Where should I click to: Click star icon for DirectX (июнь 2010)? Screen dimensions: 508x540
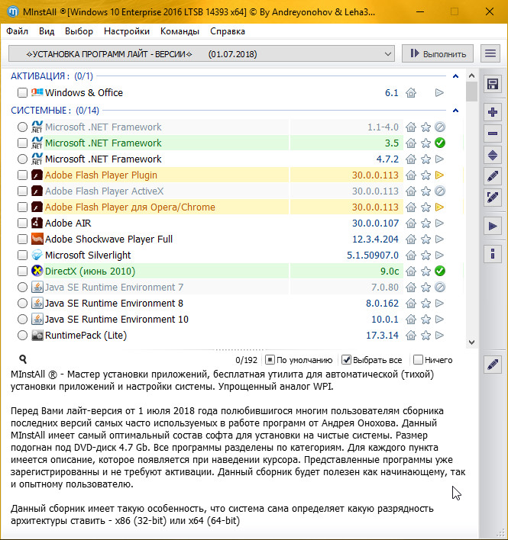426,272
